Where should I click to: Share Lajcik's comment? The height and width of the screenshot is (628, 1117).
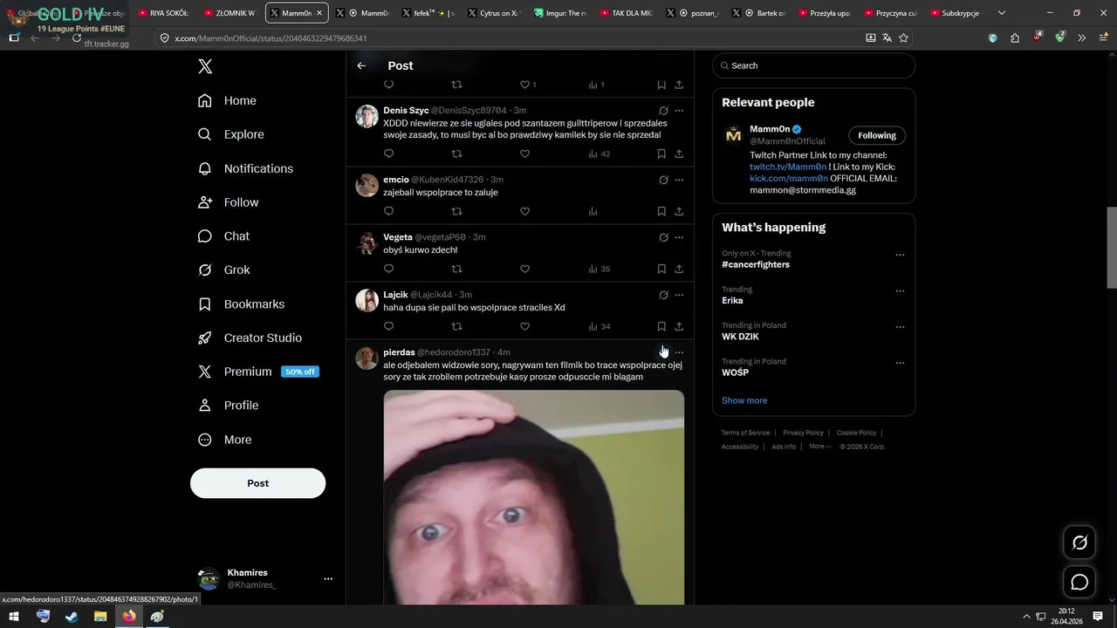pyautogui.click(x=679, y=326)
